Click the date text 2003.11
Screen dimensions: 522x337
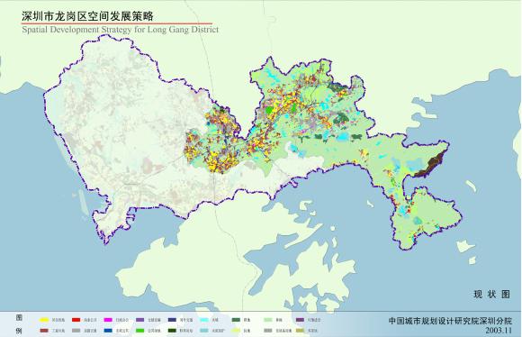(x=499, y=331)
